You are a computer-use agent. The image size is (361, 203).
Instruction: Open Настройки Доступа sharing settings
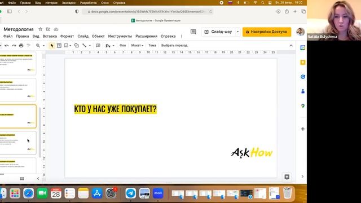tap(267, 32)
